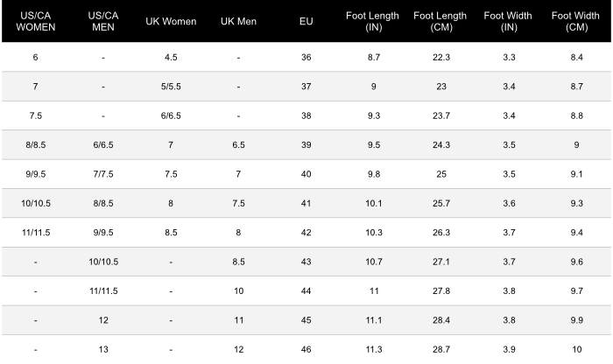Viewport: 613px width, 364px height.
Task: Click the US/CA MEN column header
Action: [x=103, y=21]
